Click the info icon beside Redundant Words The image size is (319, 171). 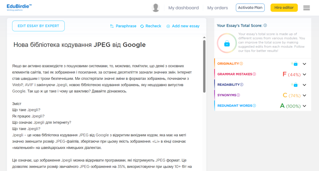[x=254, y=106]
